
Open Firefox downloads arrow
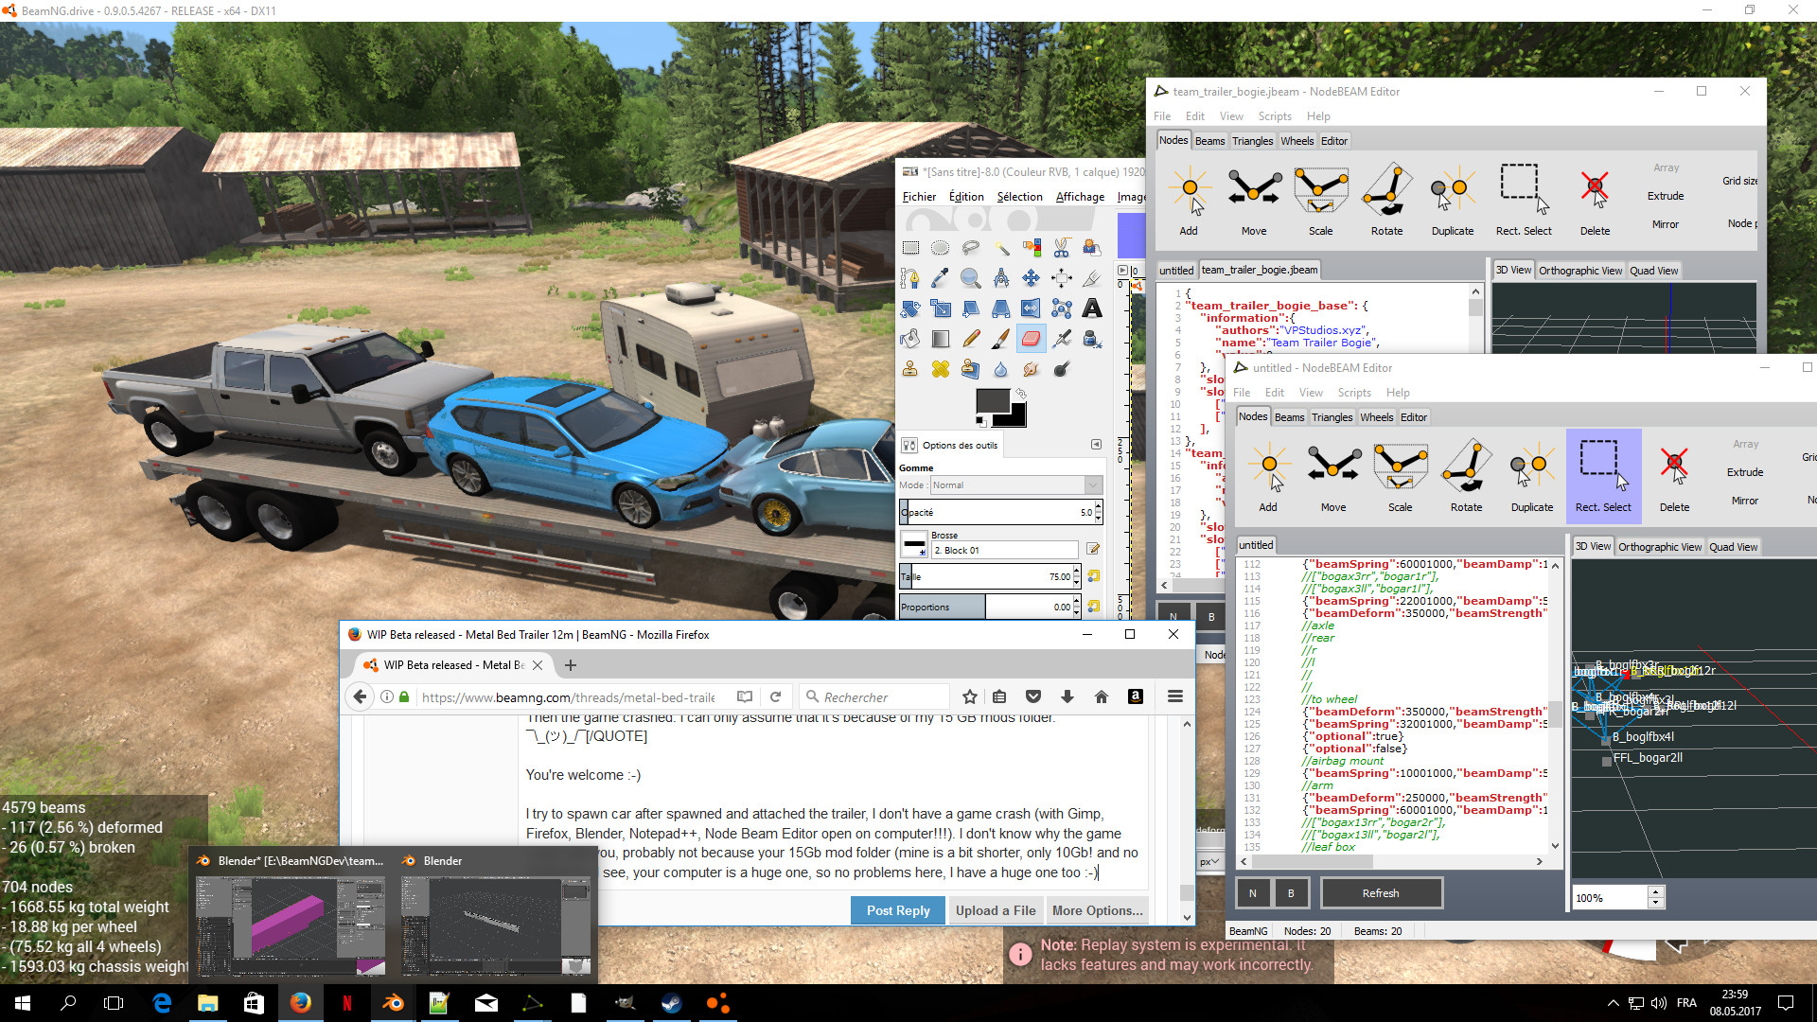click(x=1067, y=697)
